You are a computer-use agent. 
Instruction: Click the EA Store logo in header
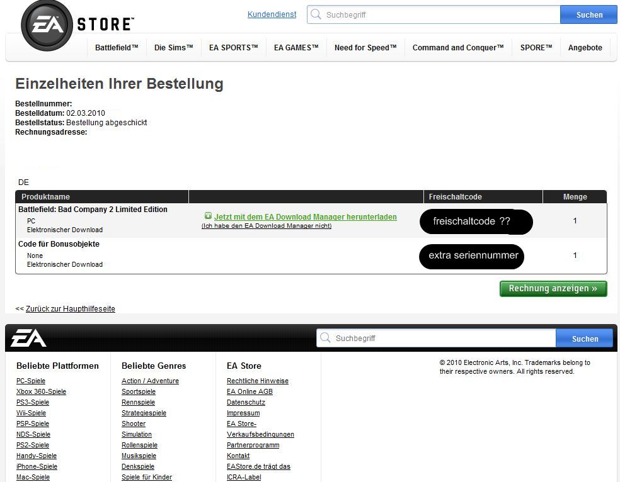pos(77,26)
